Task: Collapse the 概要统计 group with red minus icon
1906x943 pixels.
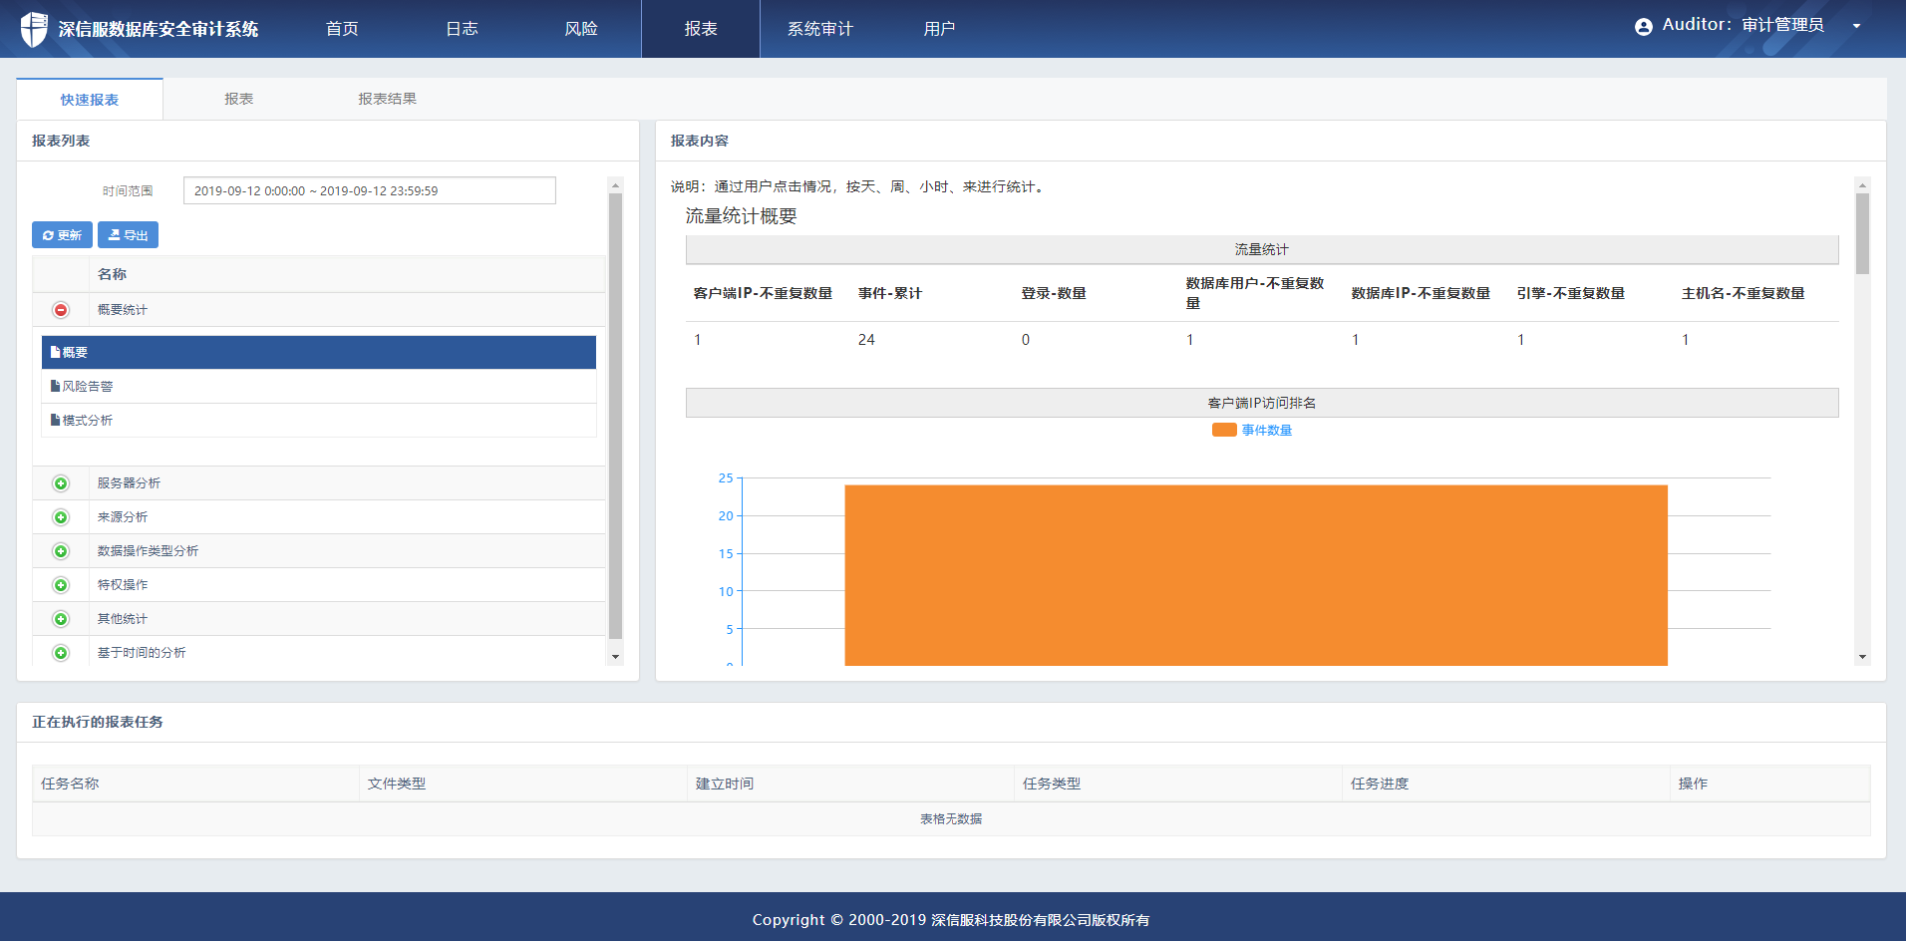Action: click(x=61, y=310)
